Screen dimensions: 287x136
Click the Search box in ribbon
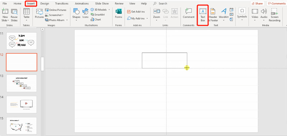160,4
